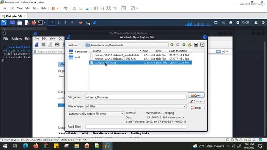Select Nessus-10.2.0-debian9_i386.deb file
Image resolution: width=267 pixels, height=150 pixels.
pos(141,59)
